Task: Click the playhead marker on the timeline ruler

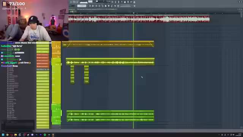Action: (x=134, y=13)
